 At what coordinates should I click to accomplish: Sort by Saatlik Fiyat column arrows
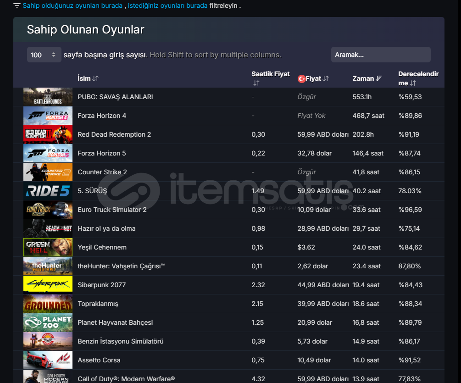(256, 83)
